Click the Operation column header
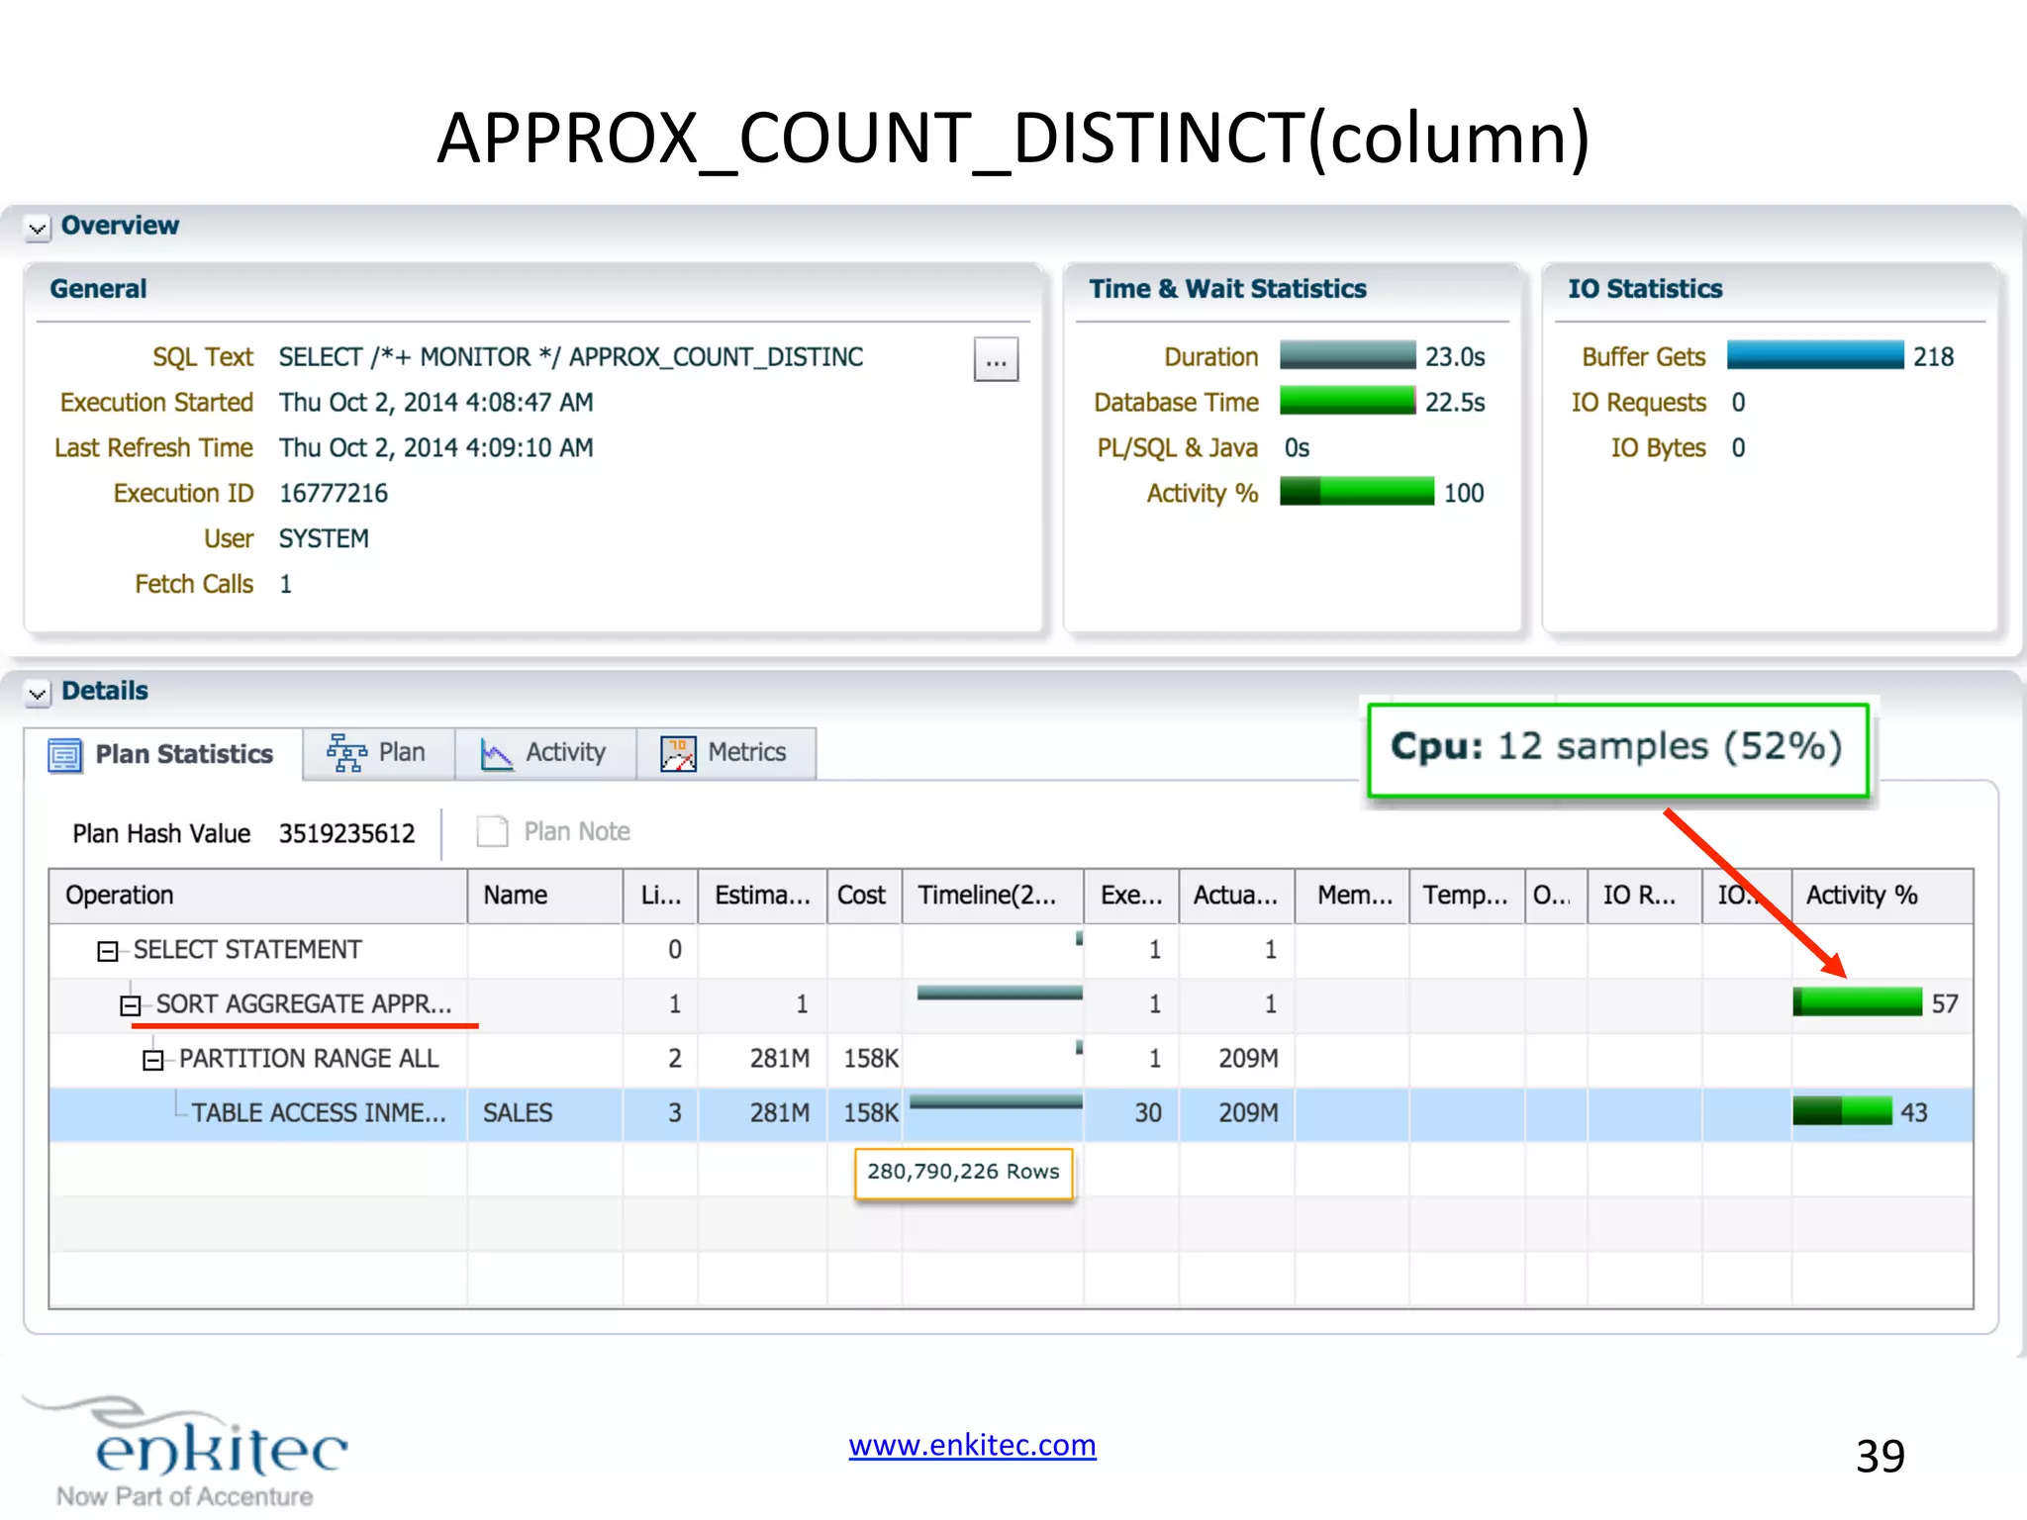2027x1520 pixels. pyautogui.click(x=258, y=896)
